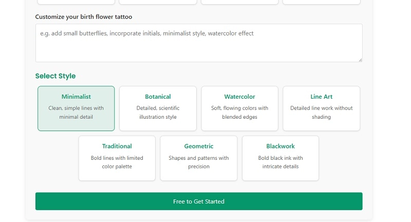Click 'Clean, simple lines with minimal detail' text
The width and height of the screenshot is (411, 222).
(x=76, y=113)
